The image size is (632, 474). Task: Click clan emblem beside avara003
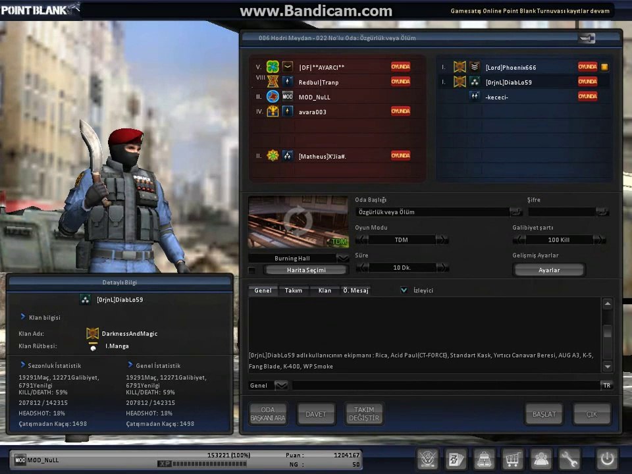point(273,111)
